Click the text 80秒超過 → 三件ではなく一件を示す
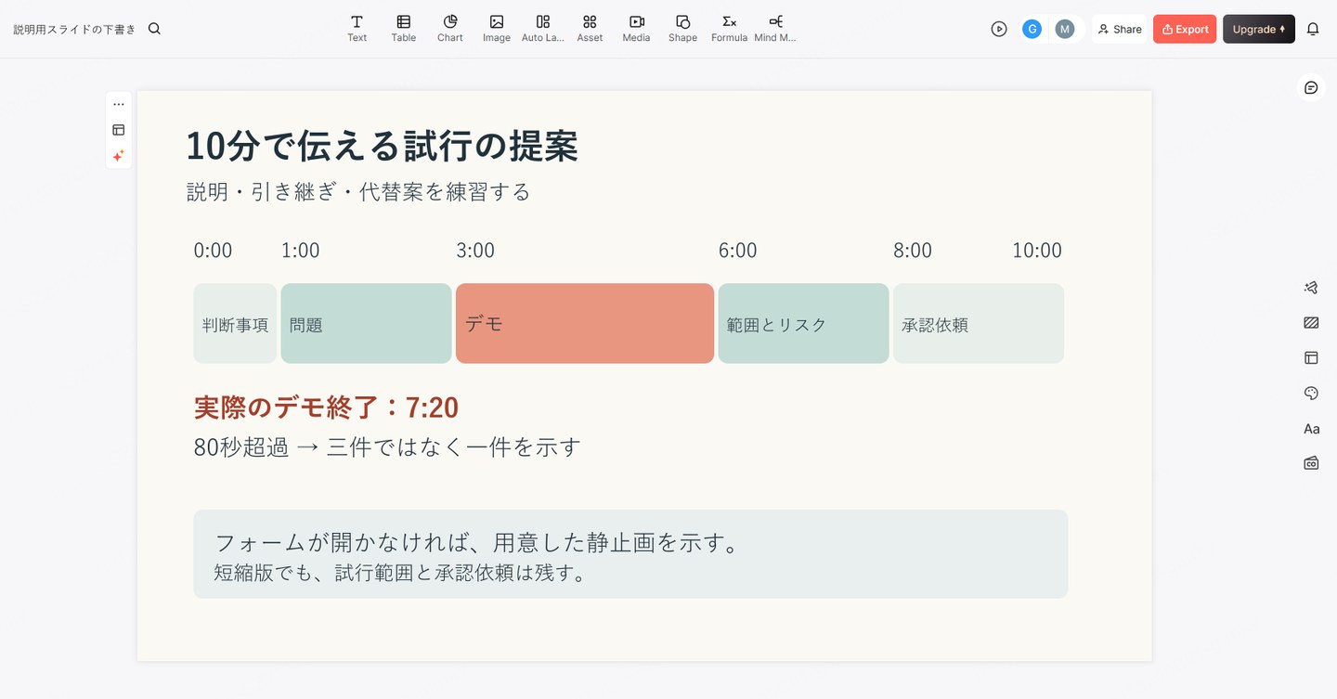 coord(387,447)
